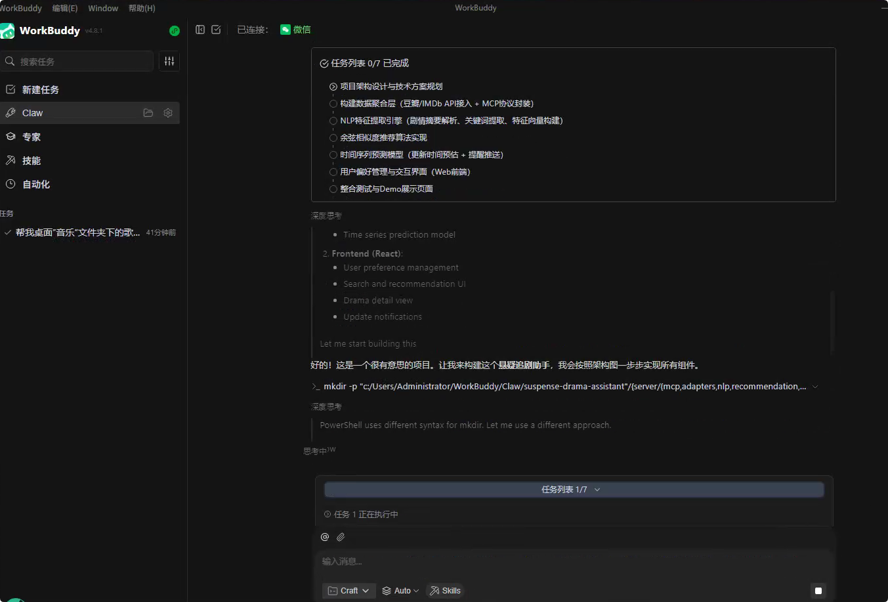Screen dimensions: 888x602
Task: Expand the second 深度思考 section
Action: pyautogui.click(x=326, y=407)
